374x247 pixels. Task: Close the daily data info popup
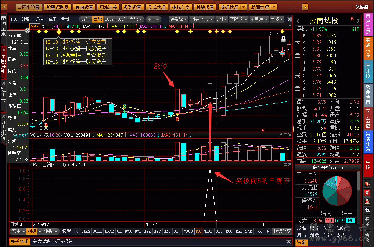pos(28,31)
